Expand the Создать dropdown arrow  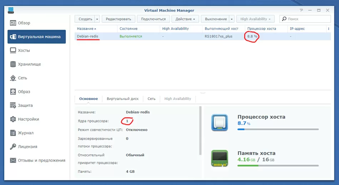(97, 19)
